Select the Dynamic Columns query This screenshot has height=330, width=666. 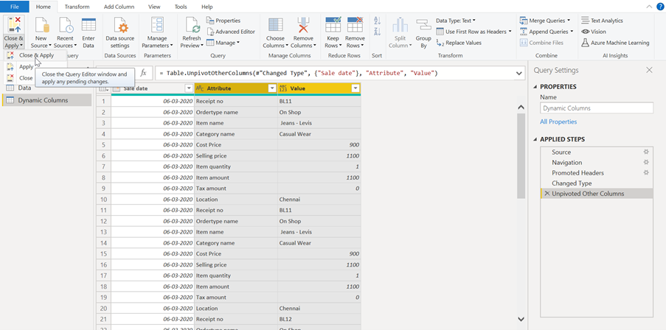pos(46,100)
